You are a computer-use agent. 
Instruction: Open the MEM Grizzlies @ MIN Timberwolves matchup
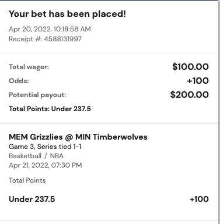[x=78, y=137]
